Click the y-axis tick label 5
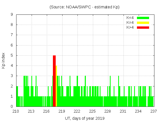This screenshot has height=122, width=162. [x=12, y=55]
